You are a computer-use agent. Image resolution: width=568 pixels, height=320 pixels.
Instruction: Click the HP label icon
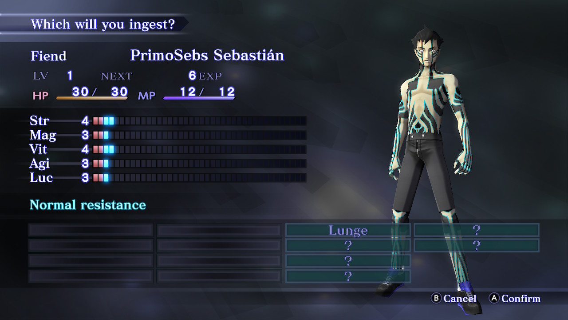click(x=40, y=96)
